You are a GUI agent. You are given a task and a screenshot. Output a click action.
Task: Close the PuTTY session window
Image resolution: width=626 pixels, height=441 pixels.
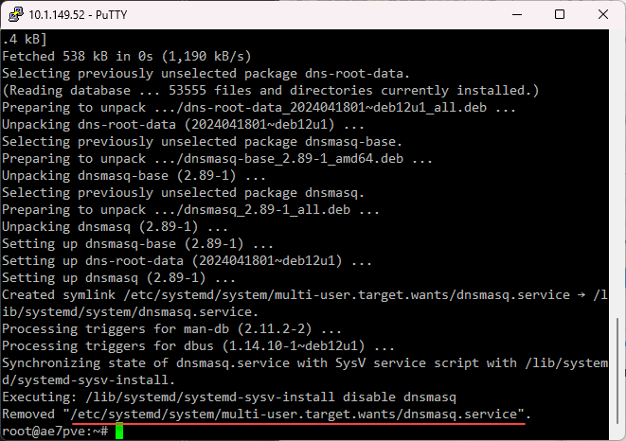[x=602, y=14]
